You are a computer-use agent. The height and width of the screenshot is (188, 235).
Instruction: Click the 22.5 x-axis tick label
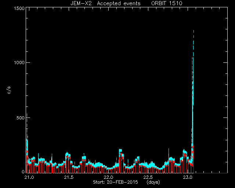click(x=148, y=177)
